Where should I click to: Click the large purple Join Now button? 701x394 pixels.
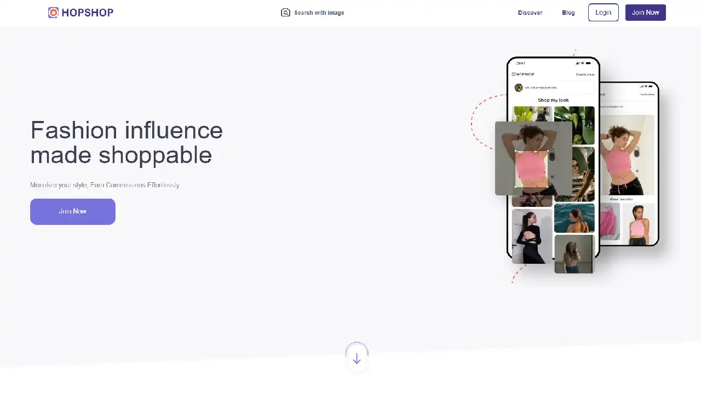point(73,212)
